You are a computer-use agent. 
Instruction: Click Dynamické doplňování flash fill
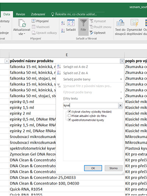pos(135,27)
